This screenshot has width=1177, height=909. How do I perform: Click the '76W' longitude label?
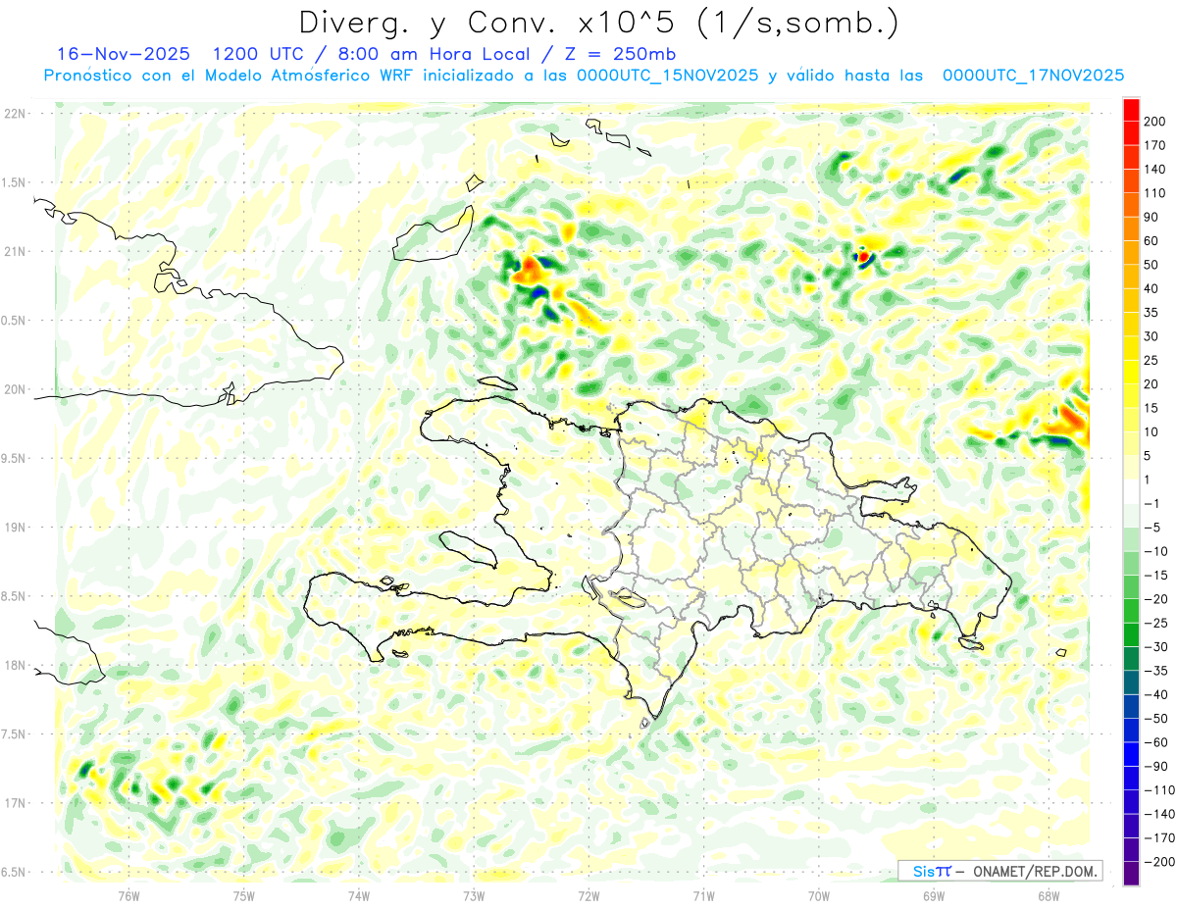click(x=128, y=894)
